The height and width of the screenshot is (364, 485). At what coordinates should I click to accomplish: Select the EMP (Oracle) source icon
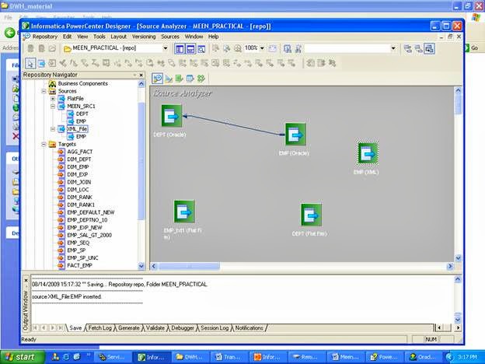295,135
